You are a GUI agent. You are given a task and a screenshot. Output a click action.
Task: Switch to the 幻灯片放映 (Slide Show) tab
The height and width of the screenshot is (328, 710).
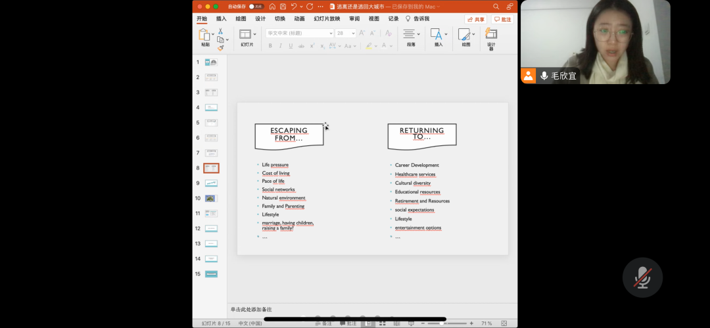point(327,19)
